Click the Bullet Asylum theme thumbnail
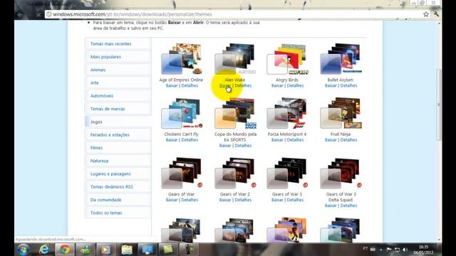 pos(341,59)
